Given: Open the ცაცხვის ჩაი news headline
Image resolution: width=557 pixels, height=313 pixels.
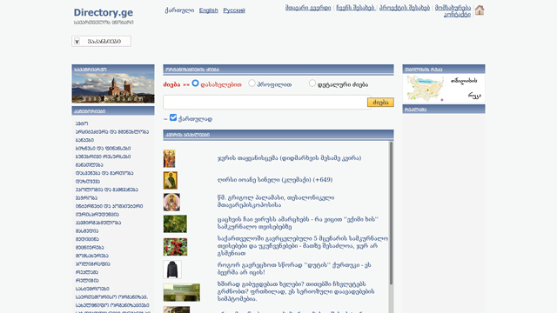Looking at the screenshot, I should [x=298, y=223].
